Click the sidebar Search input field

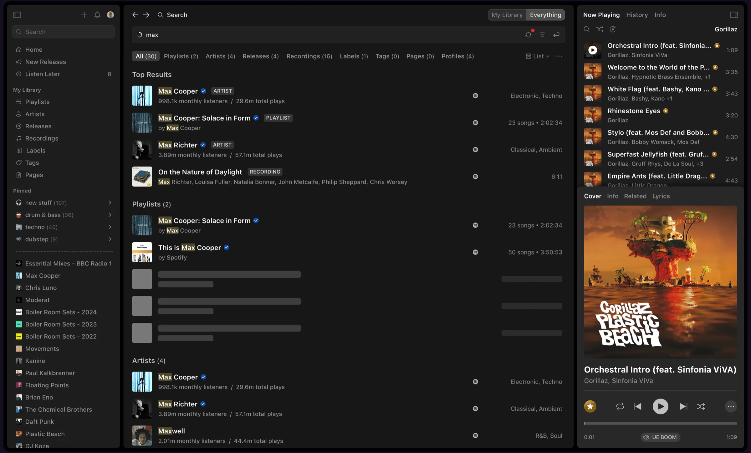point(64,32)
